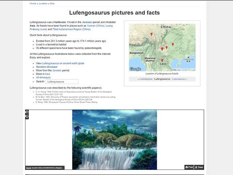Click the Random dinosaur link
Viewport: 233px width, 175px height.
[47, 67]
